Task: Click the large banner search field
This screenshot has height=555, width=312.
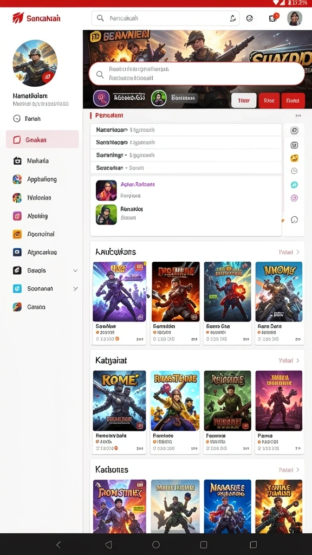Action: [197, 74]
